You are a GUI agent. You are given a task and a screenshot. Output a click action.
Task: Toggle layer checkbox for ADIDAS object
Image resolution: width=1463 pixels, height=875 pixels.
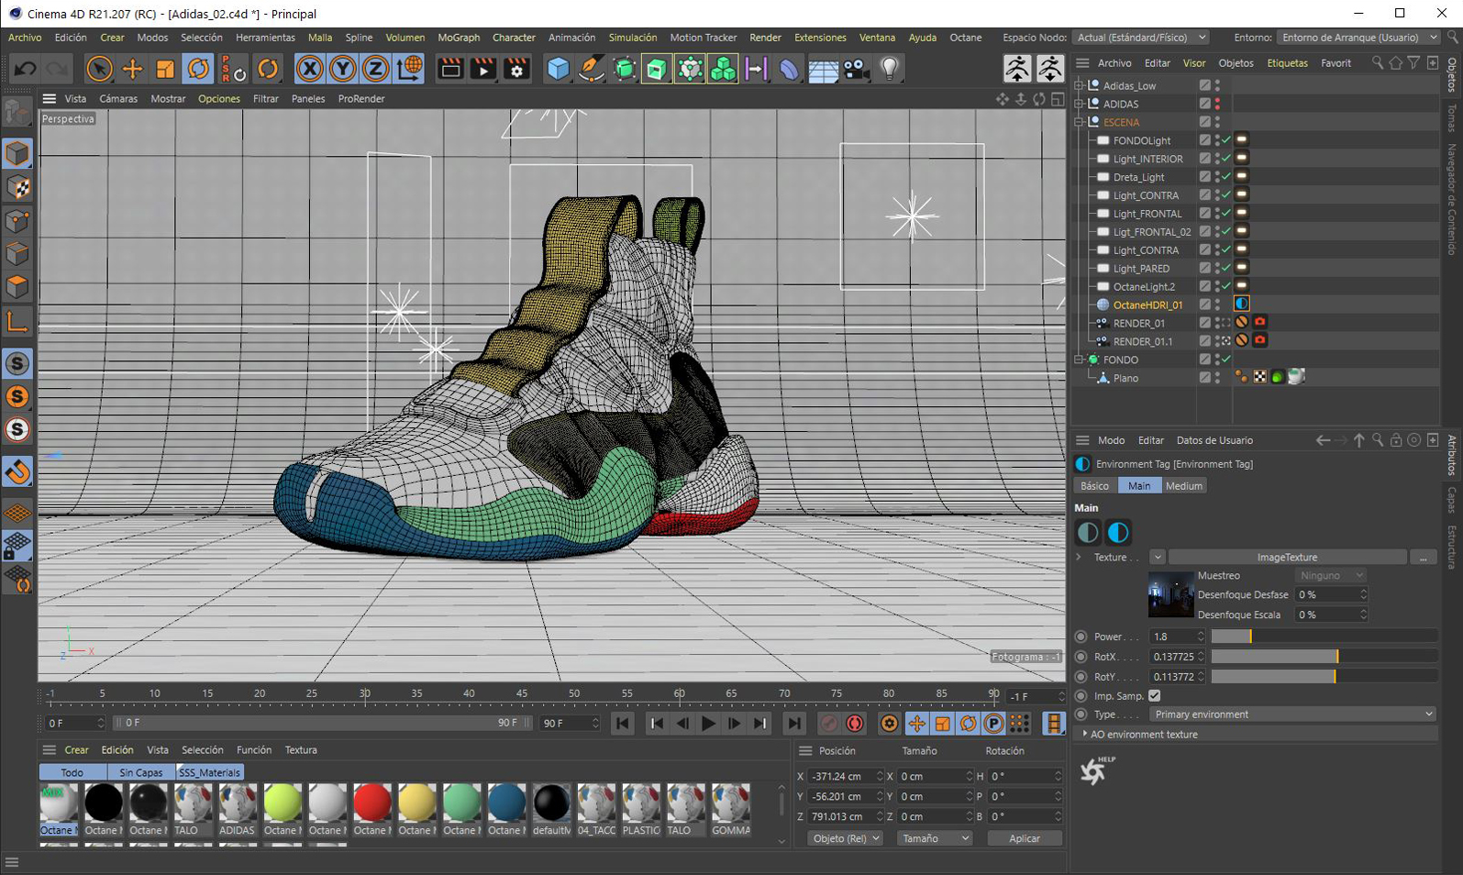[1205, 104]
